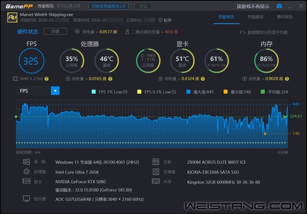The height and width of the screenshot is (214, 307).
Task: Click the green average marker dot on chart
Action: pyautogui.click(x=16, y=117)
